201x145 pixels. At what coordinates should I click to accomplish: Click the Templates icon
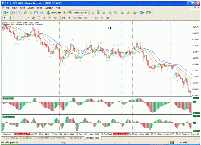[x=148, y=13]
